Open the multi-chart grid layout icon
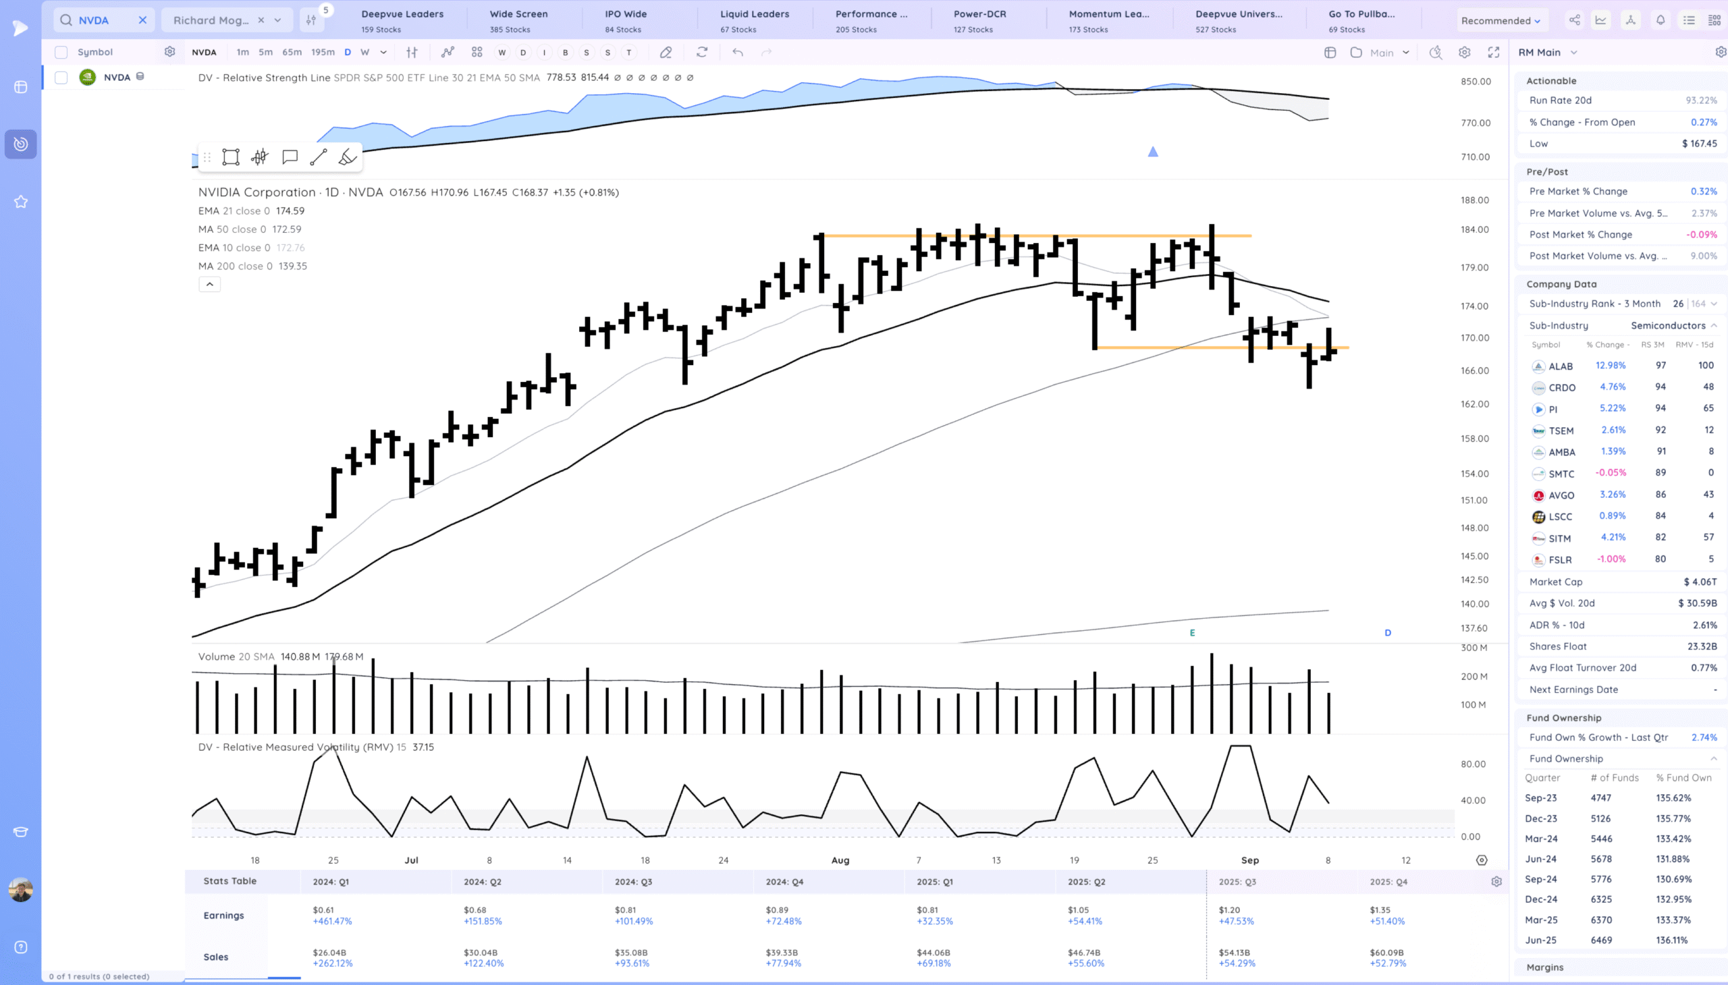1728x985 pixels. tap(477, 52)
